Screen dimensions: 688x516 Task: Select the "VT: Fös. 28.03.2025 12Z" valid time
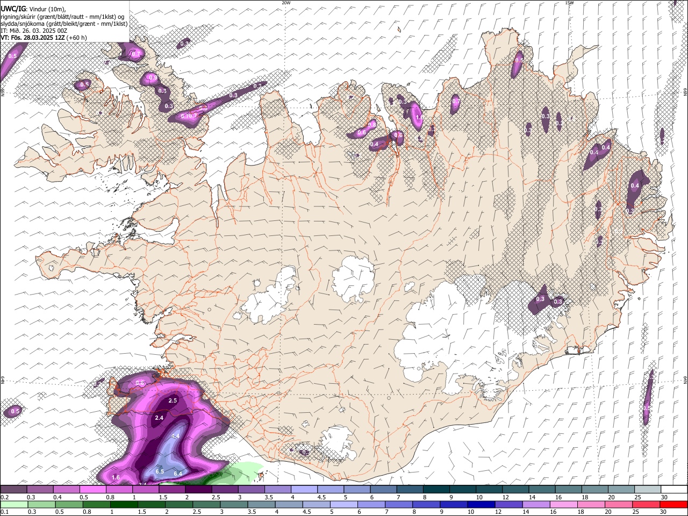coord(33,38)
